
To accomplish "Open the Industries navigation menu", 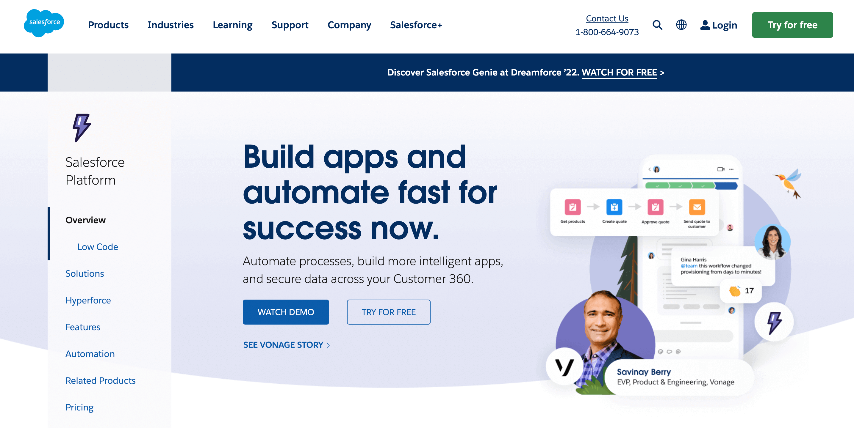I will 171,24.
